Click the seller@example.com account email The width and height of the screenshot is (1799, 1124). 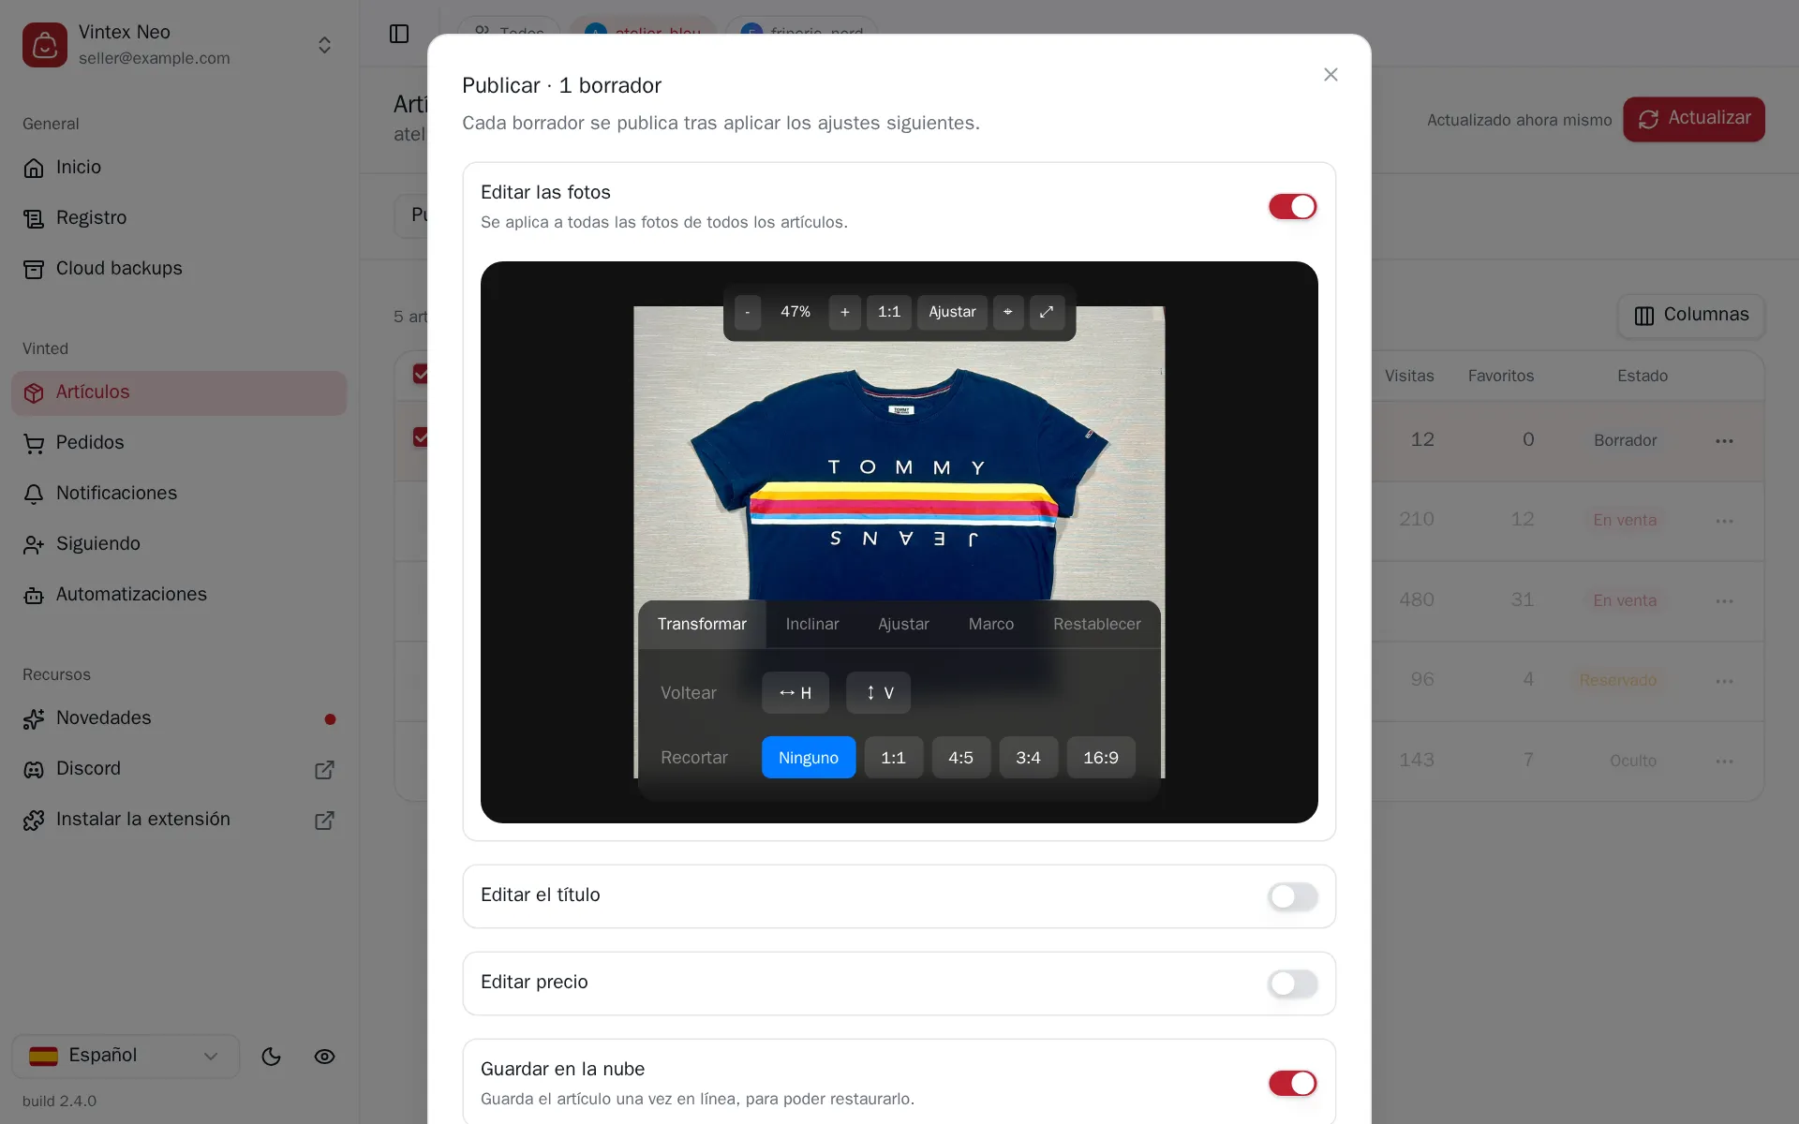pos(155,58)
